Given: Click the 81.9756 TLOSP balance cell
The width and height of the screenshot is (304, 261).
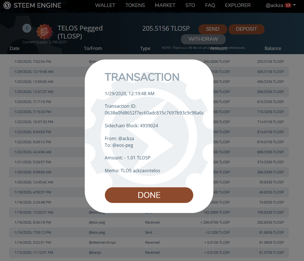Looking at the screenshot, I should point(271,253).
